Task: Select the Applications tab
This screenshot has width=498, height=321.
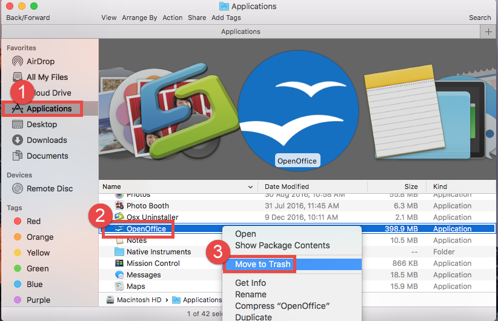Action: coord(241,31)
